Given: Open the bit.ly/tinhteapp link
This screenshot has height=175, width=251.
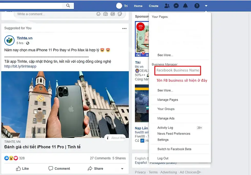Looking at the screenshot, I should pyautogui.click(x=20, y=66).
